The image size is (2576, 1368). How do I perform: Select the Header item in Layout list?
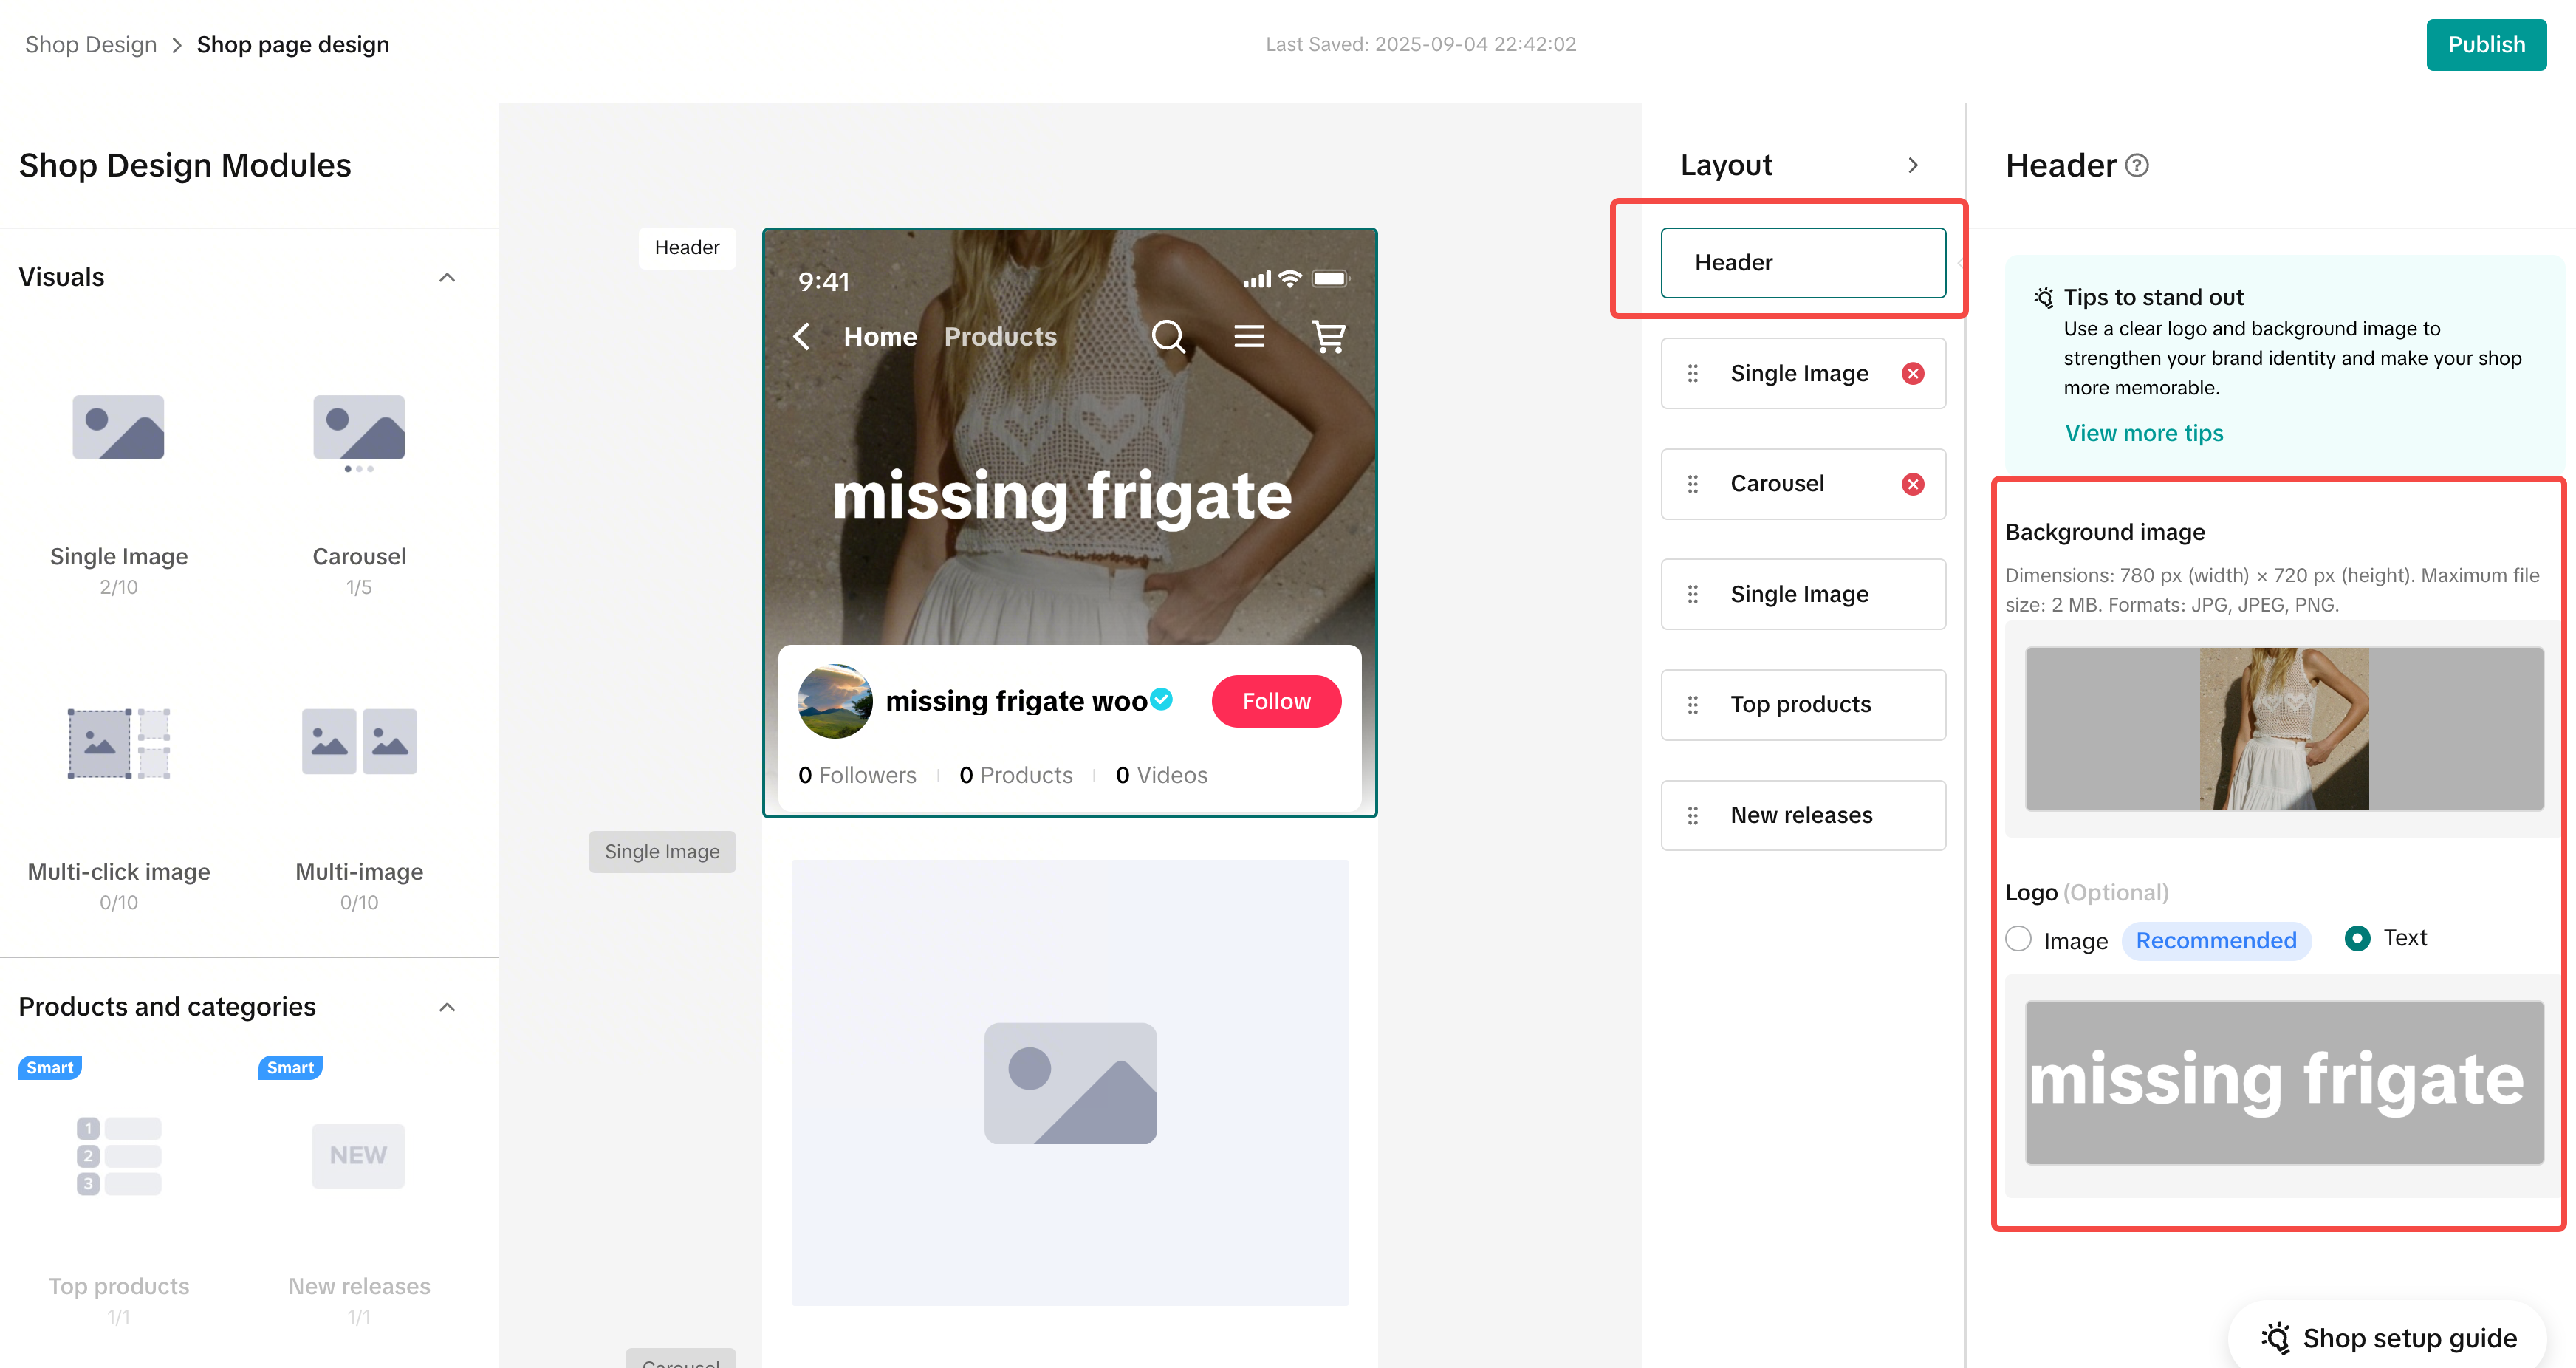point(1803,263)
